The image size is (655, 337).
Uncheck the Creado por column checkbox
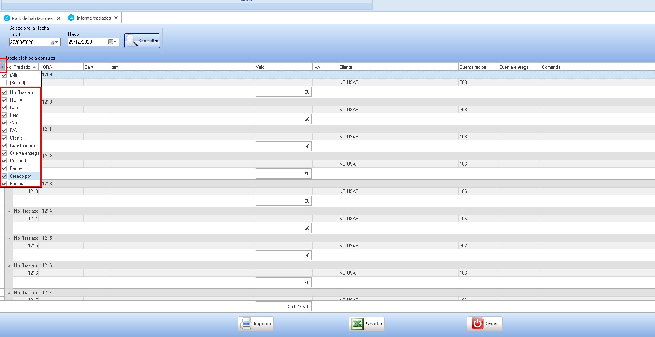(x=4, y=176)
